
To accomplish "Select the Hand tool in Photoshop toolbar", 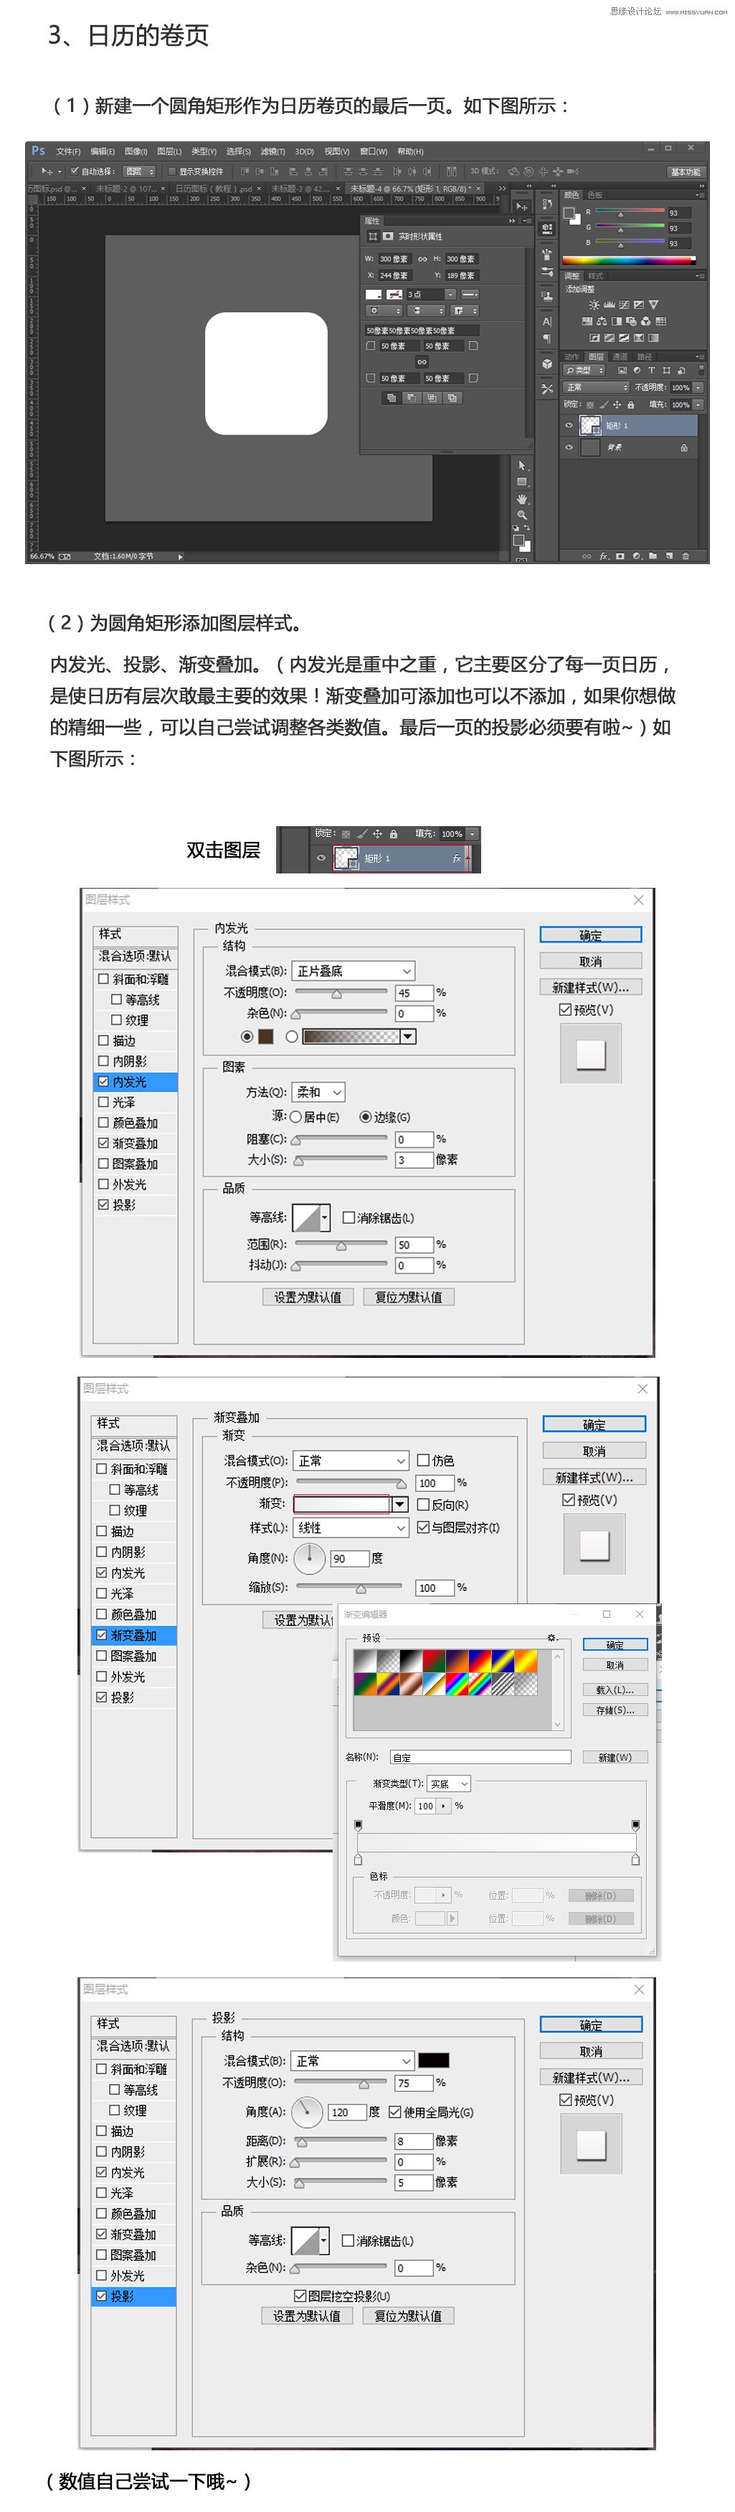I will (x=521, y=498).
